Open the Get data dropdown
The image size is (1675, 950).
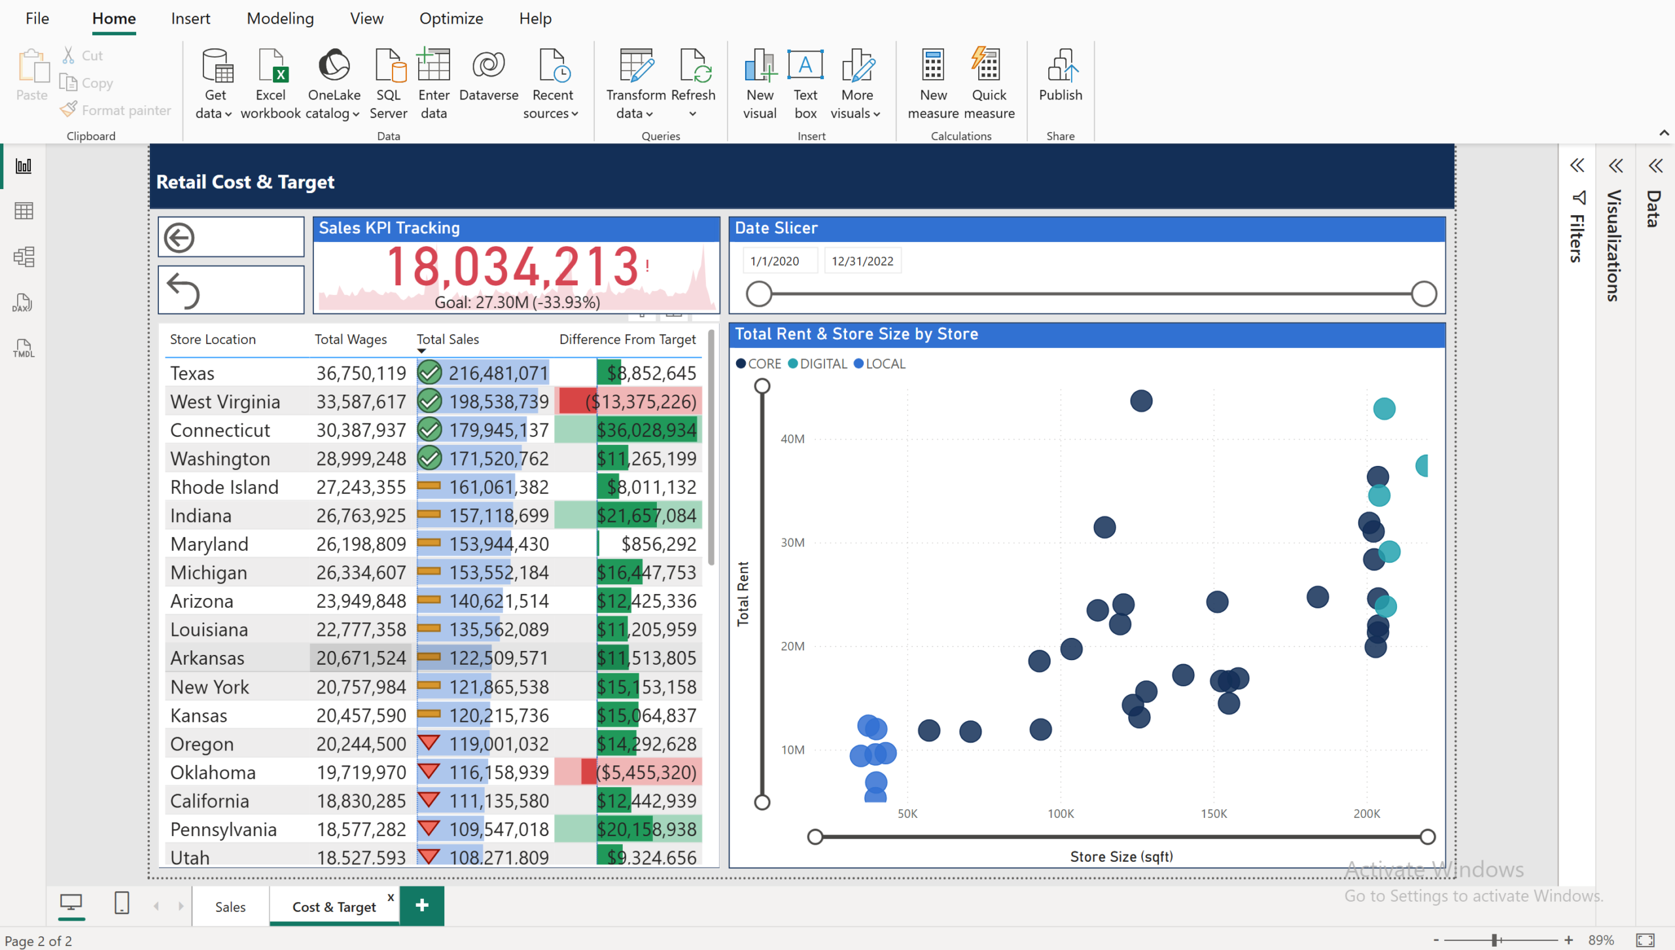[215, 84]
